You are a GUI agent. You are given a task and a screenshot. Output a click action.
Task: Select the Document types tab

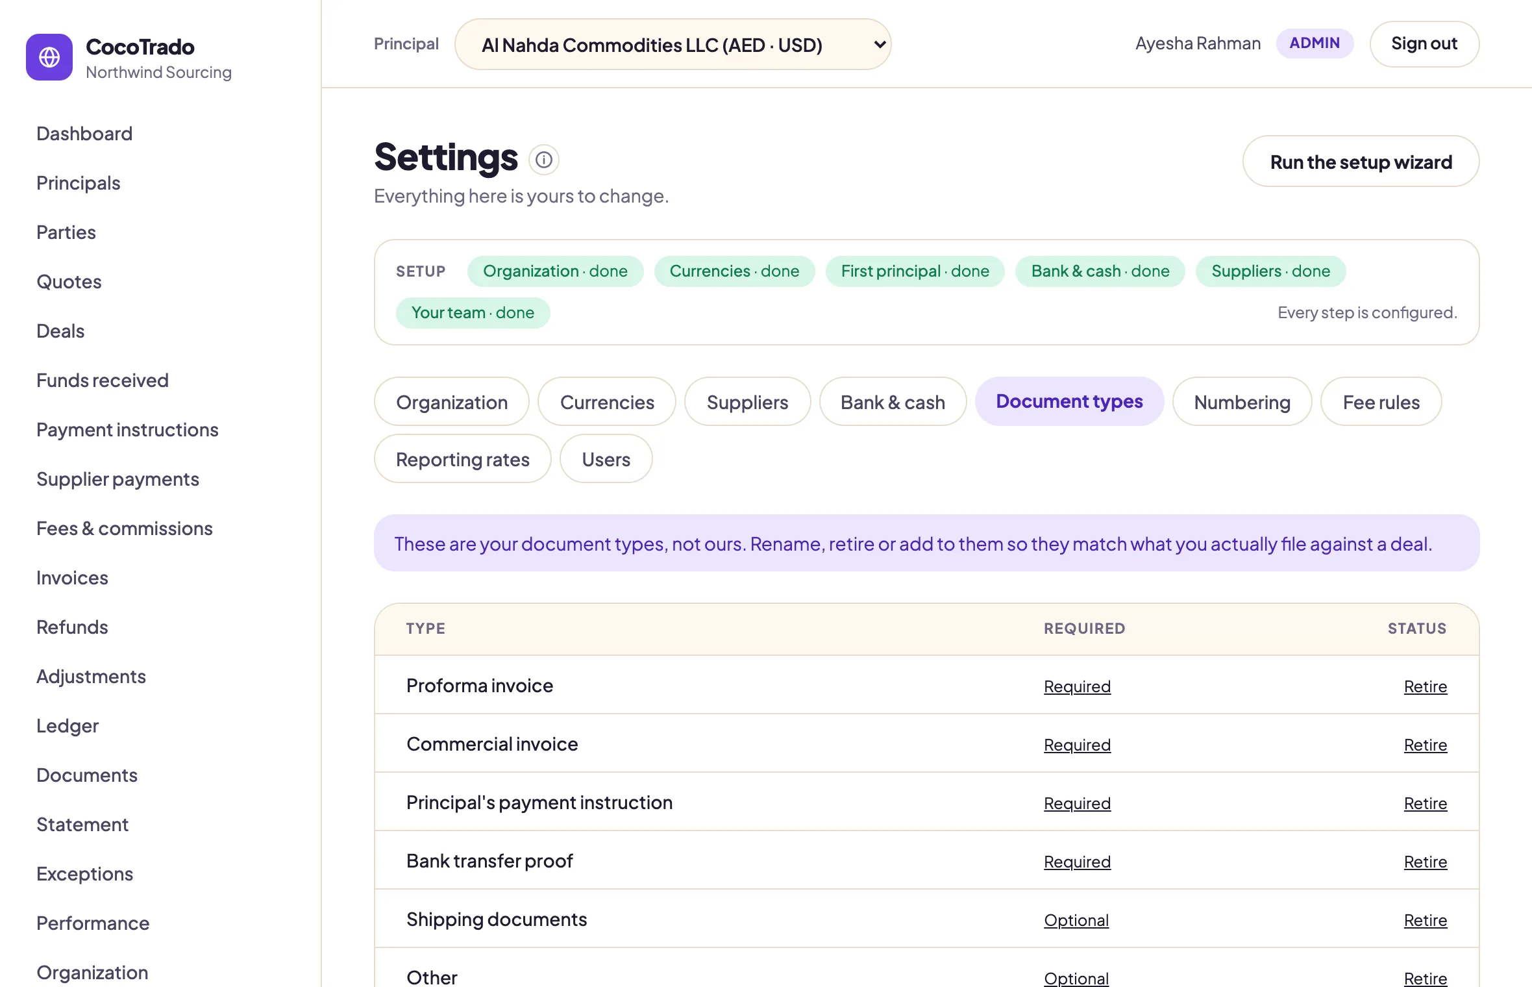[x=1069, y=401]
